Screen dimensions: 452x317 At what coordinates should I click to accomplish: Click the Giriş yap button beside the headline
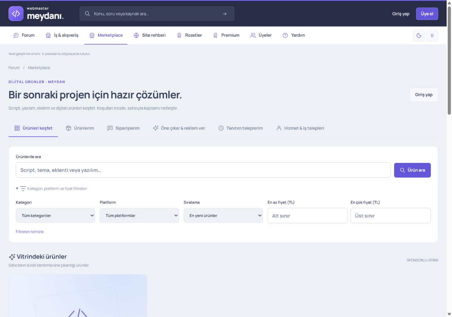click(424, 95)
